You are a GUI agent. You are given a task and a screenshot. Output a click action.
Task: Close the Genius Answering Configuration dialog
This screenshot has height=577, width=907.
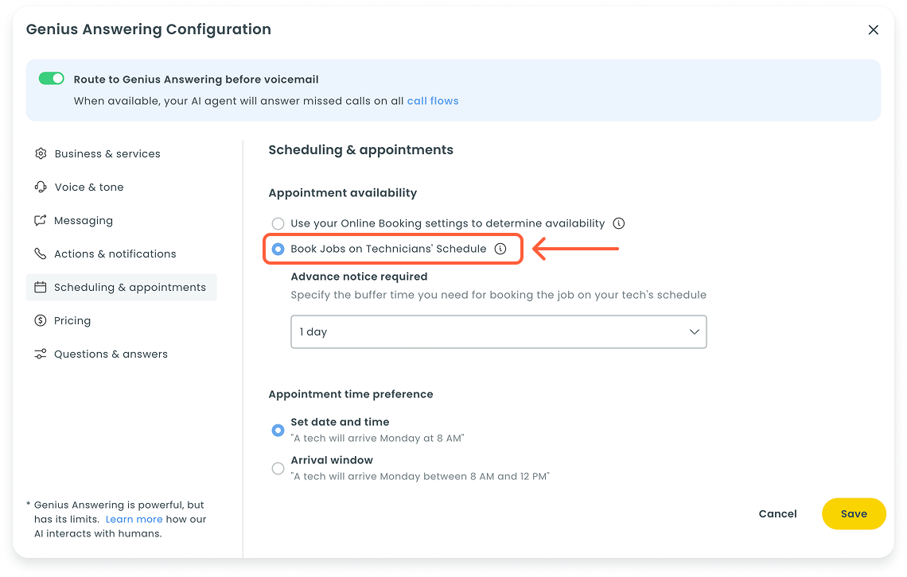point(874,30)
